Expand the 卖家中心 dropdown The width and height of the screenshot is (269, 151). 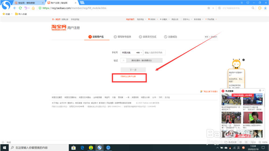pos(192,19)
